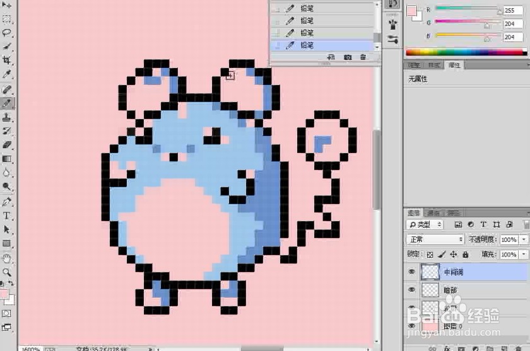Select the highlighted 铅笔 history state
The image size is (530, 351).
pyautogui.click(x=322, y=45)
